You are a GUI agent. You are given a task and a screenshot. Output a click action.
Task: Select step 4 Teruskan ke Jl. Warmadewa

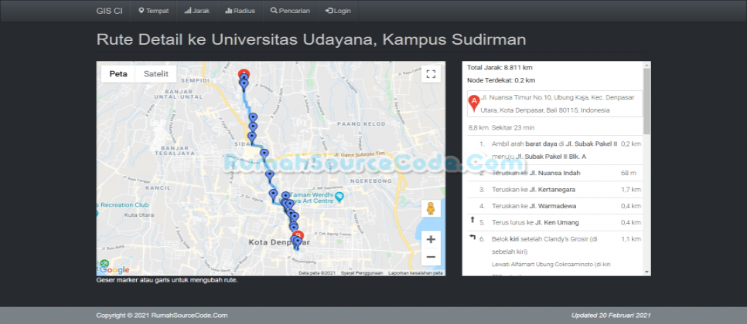tap(554, 206)
